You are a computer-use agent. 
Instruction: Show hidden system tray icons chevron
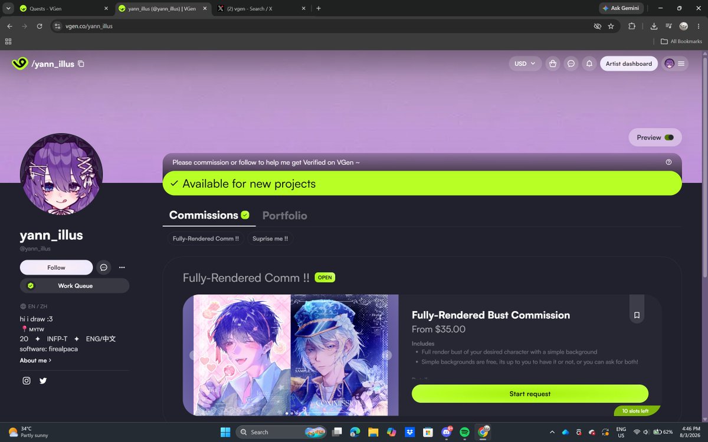[x=552, y=432]
